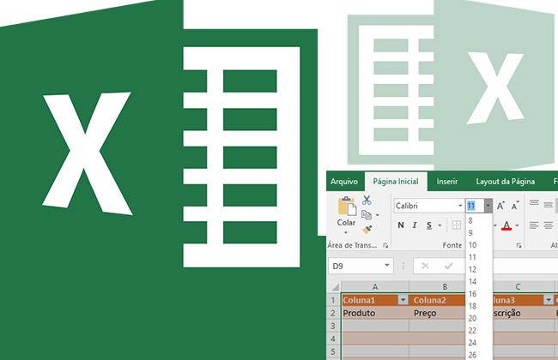Click the middle align icon

point(548,204)
